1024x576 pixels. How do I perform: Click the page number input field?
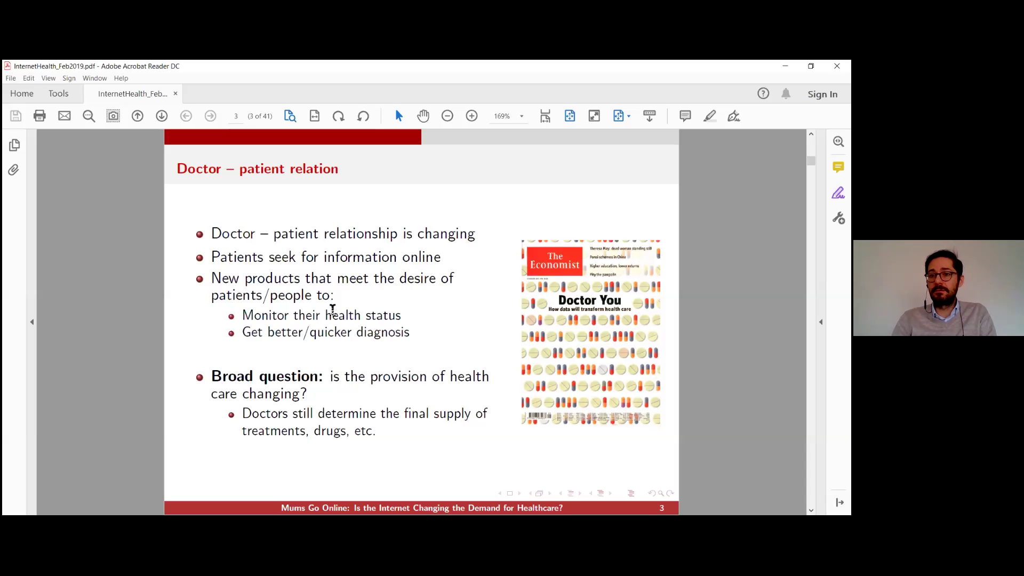(236, 116)
